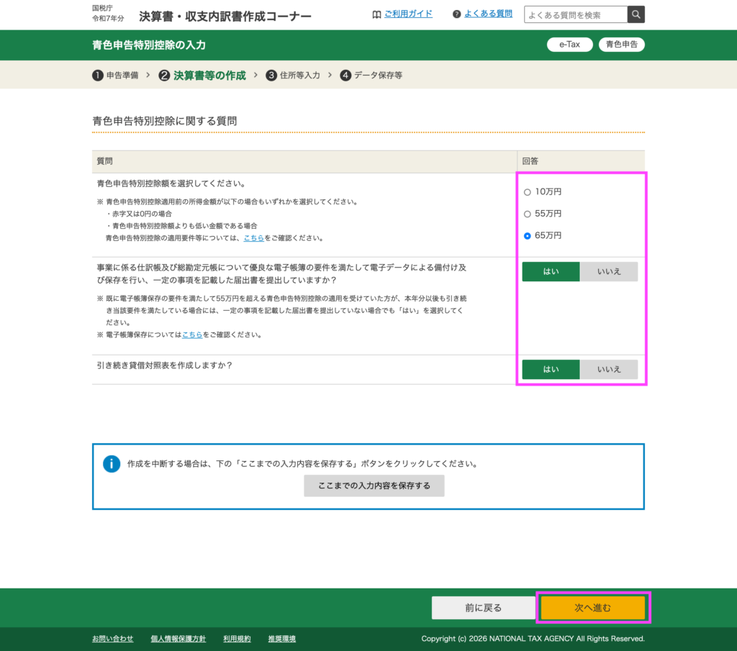The image size is (737, 651).
Task: Select the 55万円 deduction radio button
Action: pyautogui.click(x=528, y=214)
